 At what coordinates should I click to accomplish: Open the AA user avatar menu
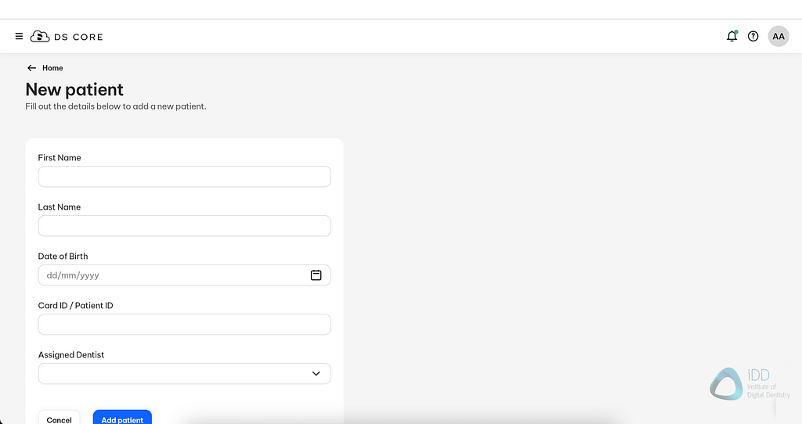(779, 36)
